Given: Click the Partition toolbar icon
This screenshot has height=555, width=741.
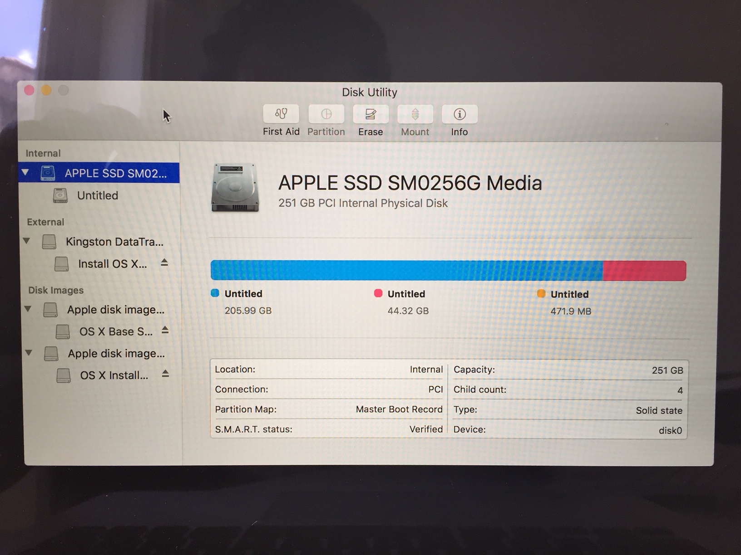Looking at the screenshot, I should (x=326, y=114).
